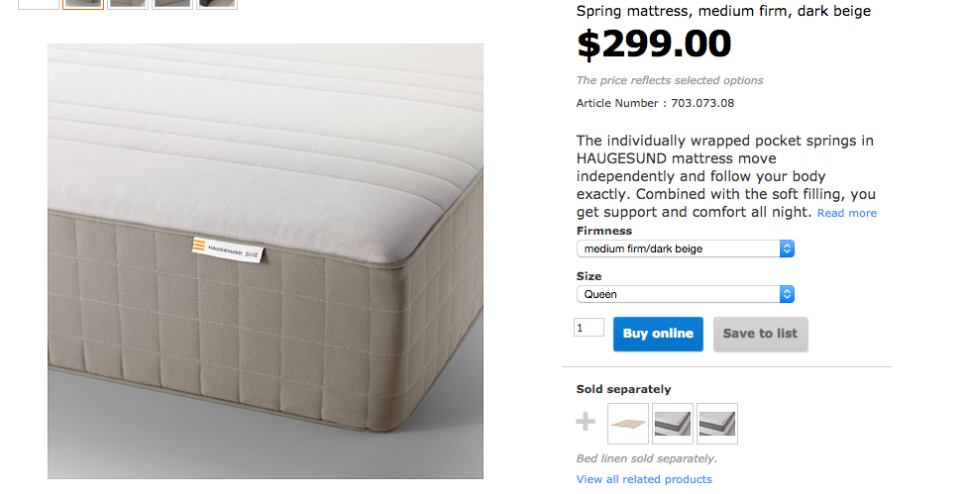Select the third gallery thumbnail at top

128,4
